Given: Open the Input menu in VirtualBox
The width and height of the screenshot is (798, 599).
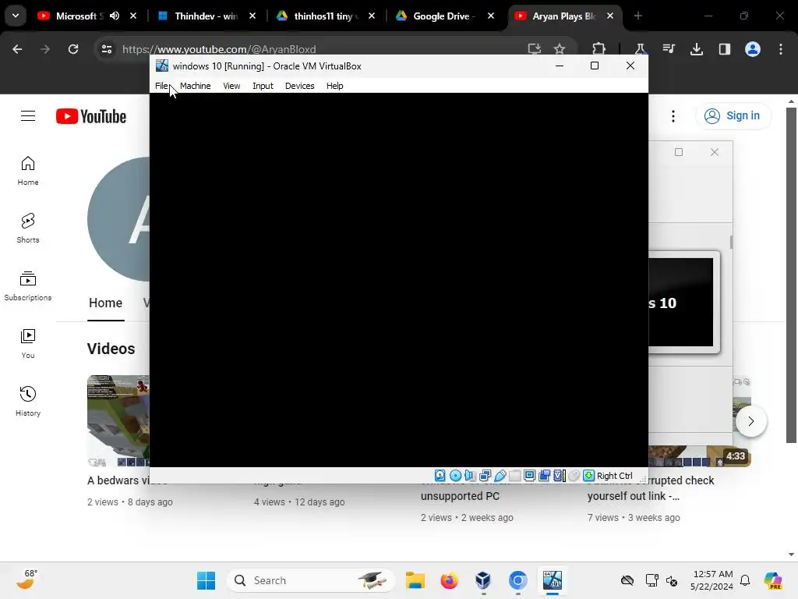Looking at the screenshot, I should [x=263, y=86].
